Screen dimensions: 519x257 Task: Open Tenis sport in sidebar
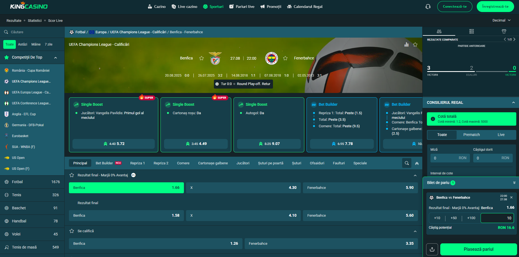click(x=32, y=195)
